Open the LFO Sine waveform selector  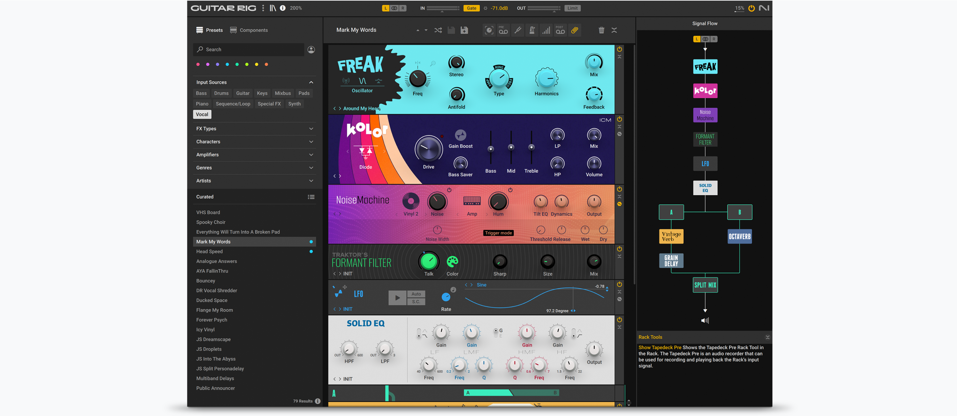point(481,285)
